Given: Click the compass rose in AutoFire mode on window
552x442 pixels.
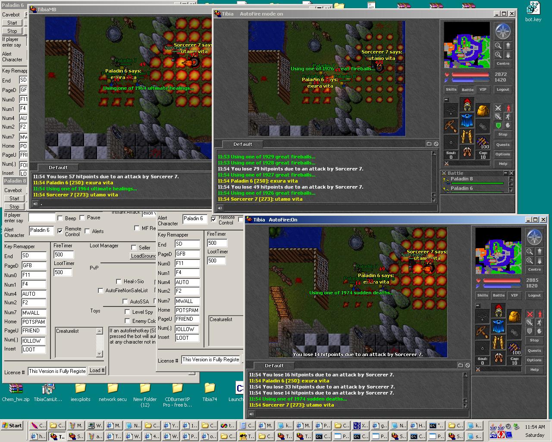Looking at the screenshot, I should tap(503, 32).
